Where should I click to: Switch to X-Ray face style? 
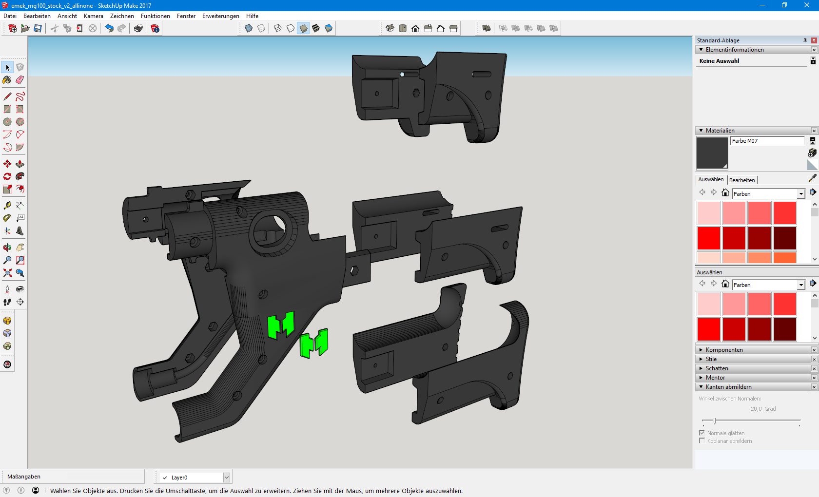tap(249, 28)
